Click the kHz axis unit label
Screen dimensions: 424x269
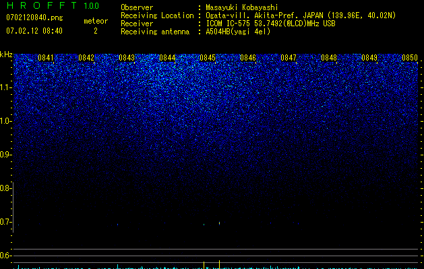pyautogui.click(x=6, y=54)
